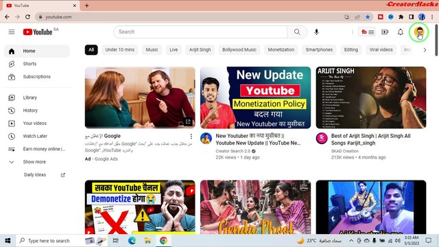Open the Chrome three-dot menu
This screenshot has height=247, width=439.
[432, 17]
